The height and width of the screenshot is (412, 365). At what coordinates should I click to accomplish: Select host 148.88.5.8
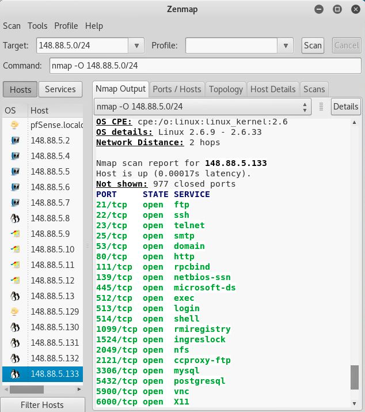pyautogui.click(x=43, y=218)
